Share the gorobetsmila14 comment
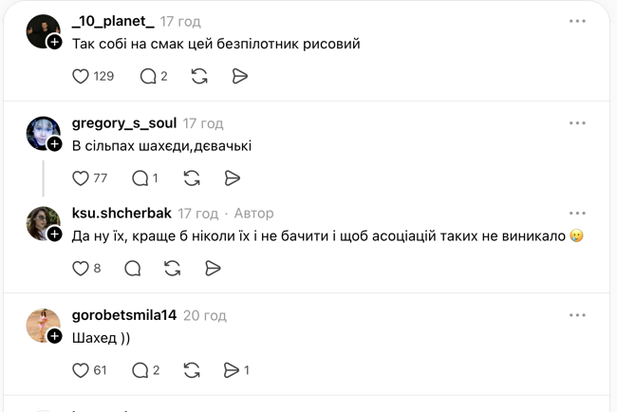 tap(232, 370)
